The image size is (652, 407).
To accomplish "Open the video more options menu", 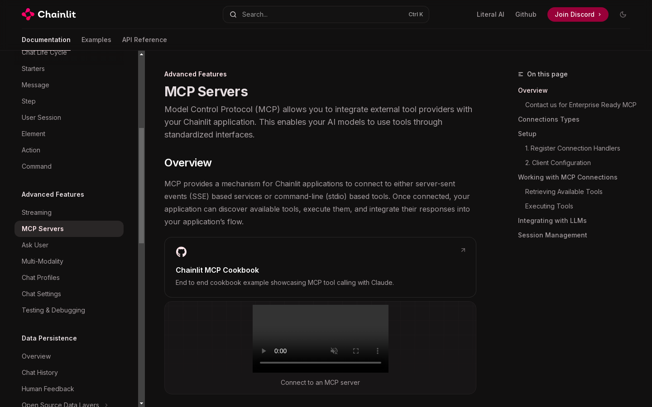I will (378, 351).
